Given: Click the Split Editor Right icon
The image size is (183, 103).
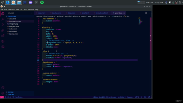Looking at the screenshot, I should (146, 13).
